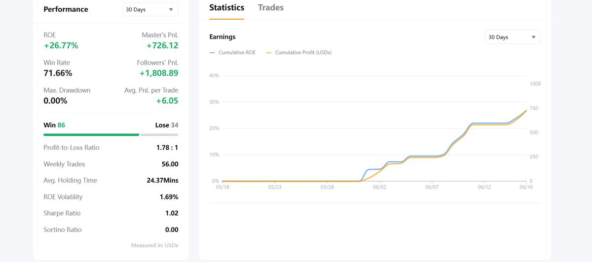Click the Profit-to-Loss Ratio label

(x=71, y=148)
